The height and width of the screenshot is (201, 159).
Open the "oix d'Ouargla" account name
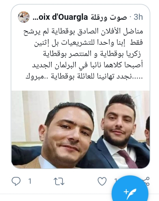coord(63,17)
